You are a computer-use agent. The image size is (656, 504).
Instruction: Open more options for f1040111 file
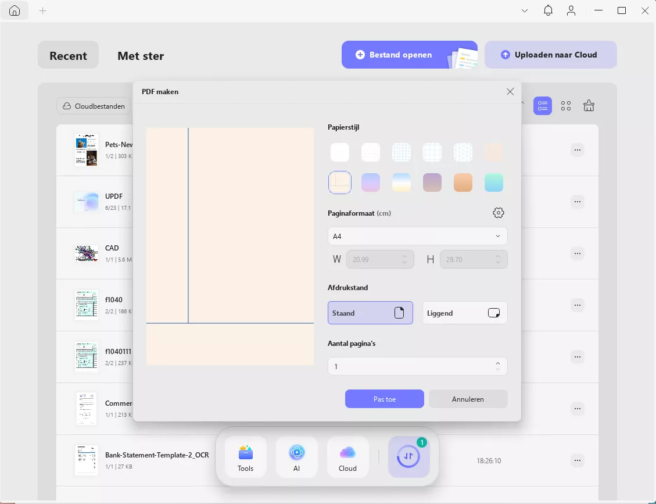pos(578,357)
